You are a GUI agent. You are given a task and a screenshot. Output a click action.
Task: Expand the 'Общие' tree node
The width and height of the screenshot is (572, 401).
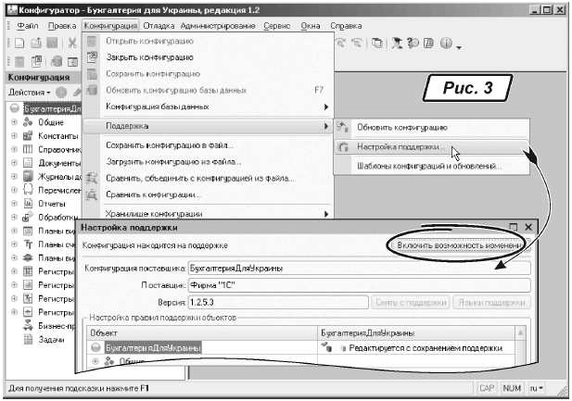14,122
